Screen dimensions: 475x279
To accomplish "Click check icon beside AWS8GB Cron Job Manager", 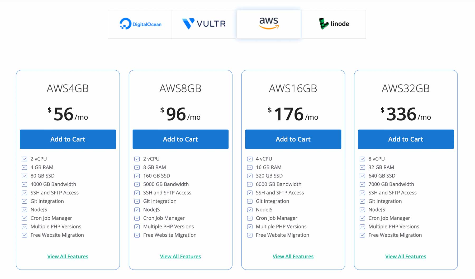I will pos(137,218).
